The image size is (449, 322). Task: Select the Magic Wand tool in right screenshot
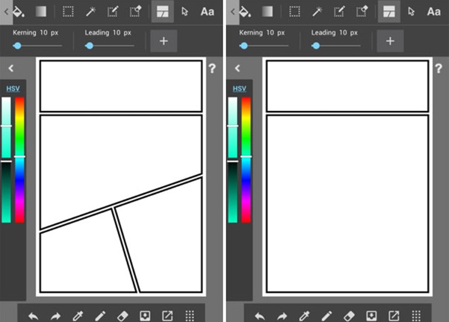click(317, 12)
